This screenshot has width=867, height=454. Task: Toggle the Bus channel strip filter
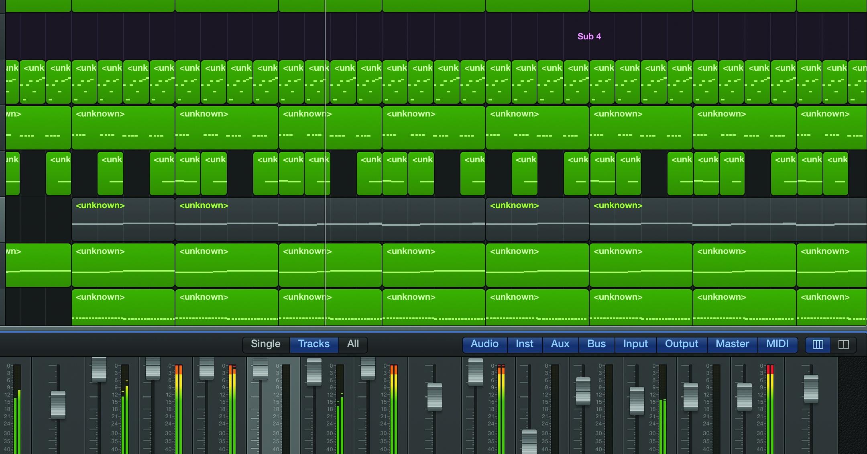tap(596, 344)
